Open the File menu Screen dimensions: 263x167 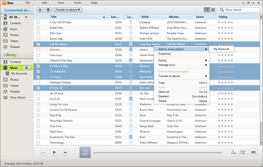[x=28, y=3]
